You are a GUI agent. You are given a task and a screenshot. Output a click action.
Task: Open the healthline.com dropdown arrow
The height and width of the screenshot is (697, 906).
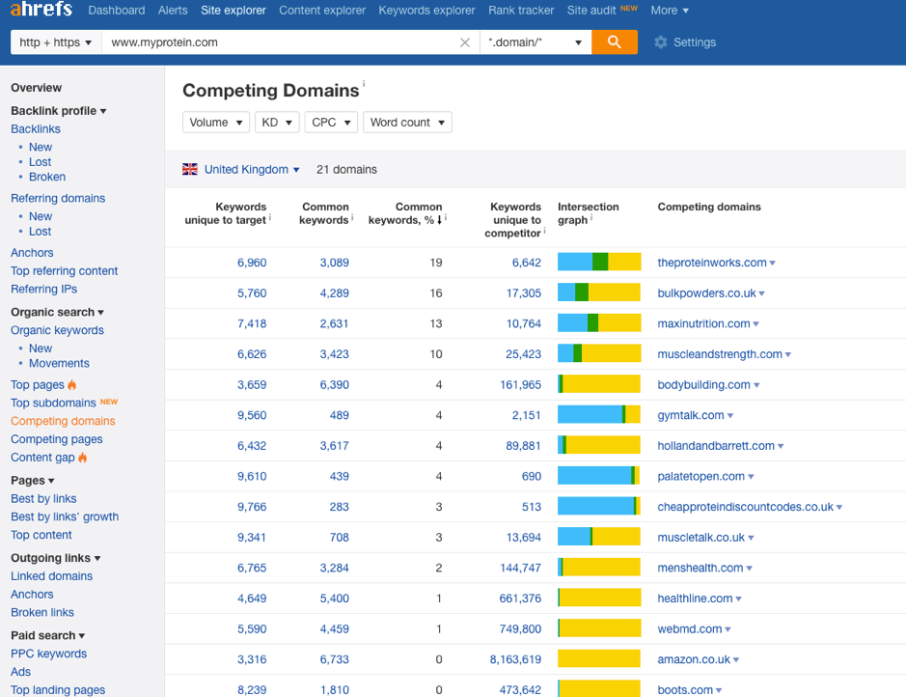click(738, 599)
